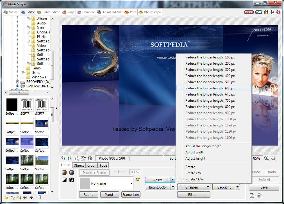Click the red MENU icon
284x204 pixels.
pos(249,12)
